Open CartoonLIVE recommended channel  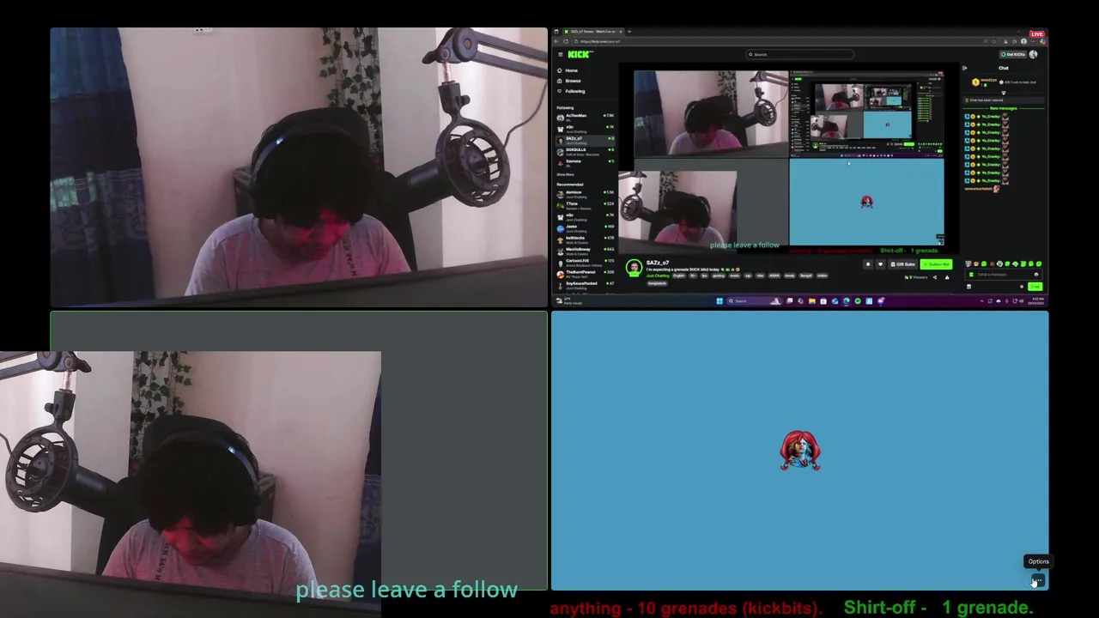(585, 263)
